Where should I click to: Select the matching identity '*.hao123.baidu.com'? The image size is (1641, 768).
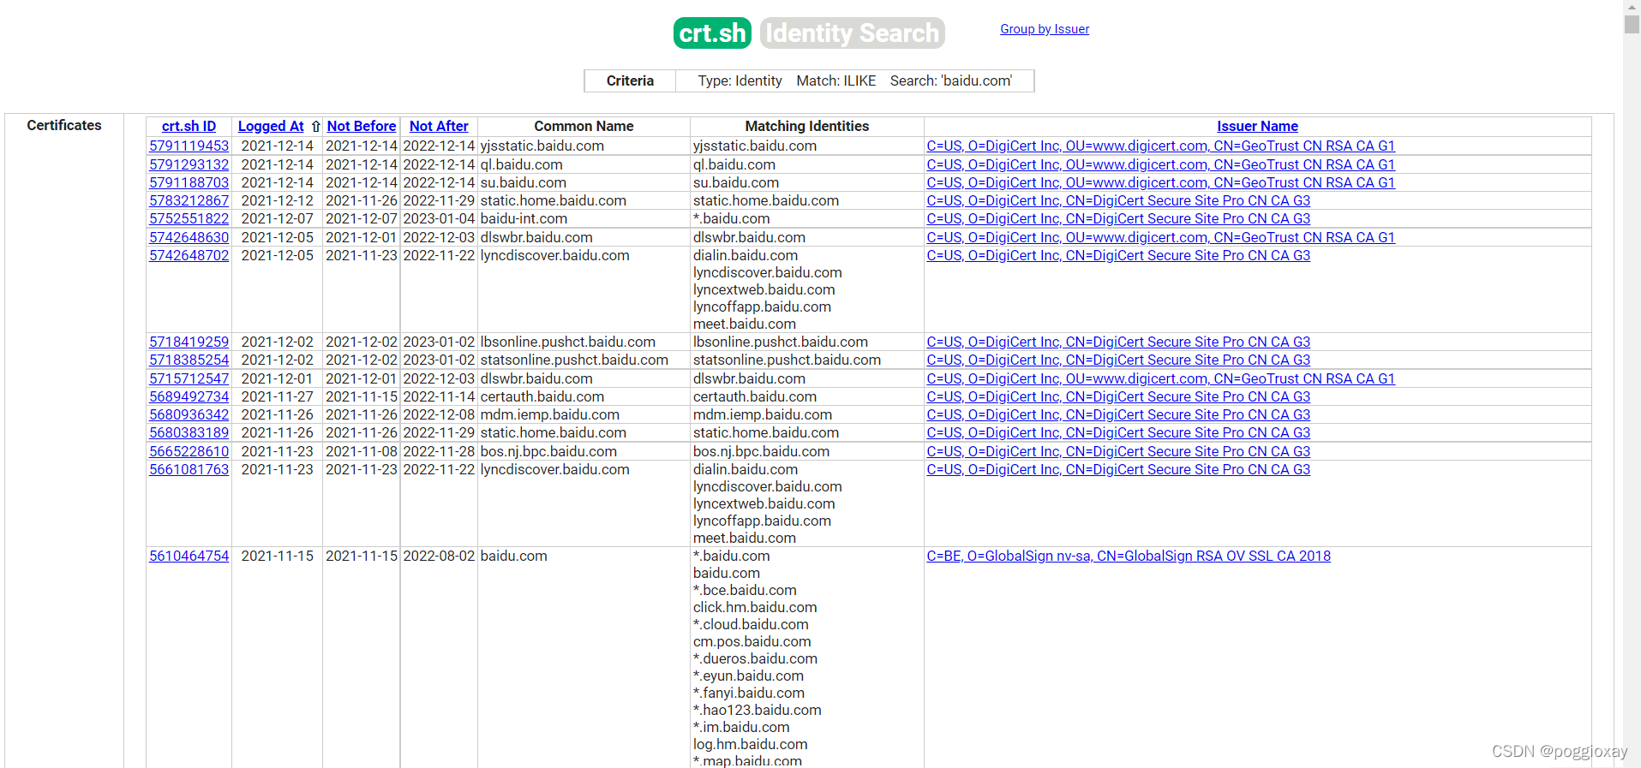click(x=758, y=710)
